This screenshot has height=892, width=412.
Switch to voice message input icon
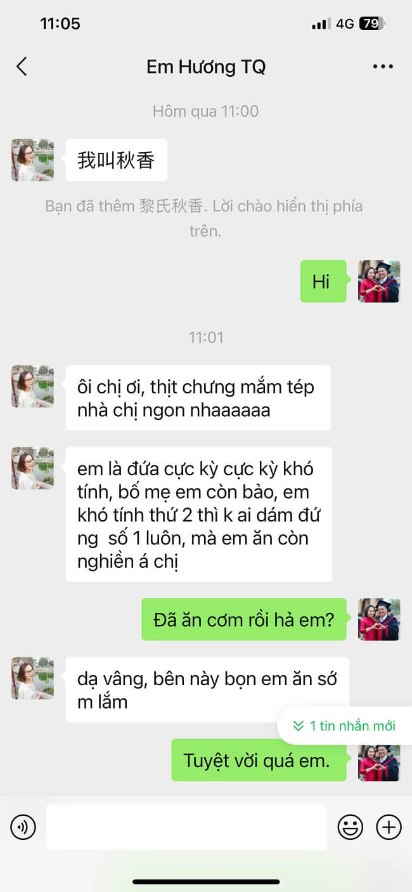click(23, 827)
